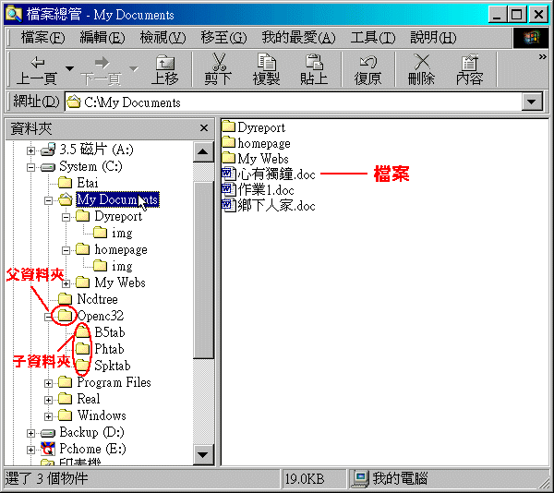Close the 資料夾 folders pane
This screenshot has height=493, width=554.
click(204, 127)
